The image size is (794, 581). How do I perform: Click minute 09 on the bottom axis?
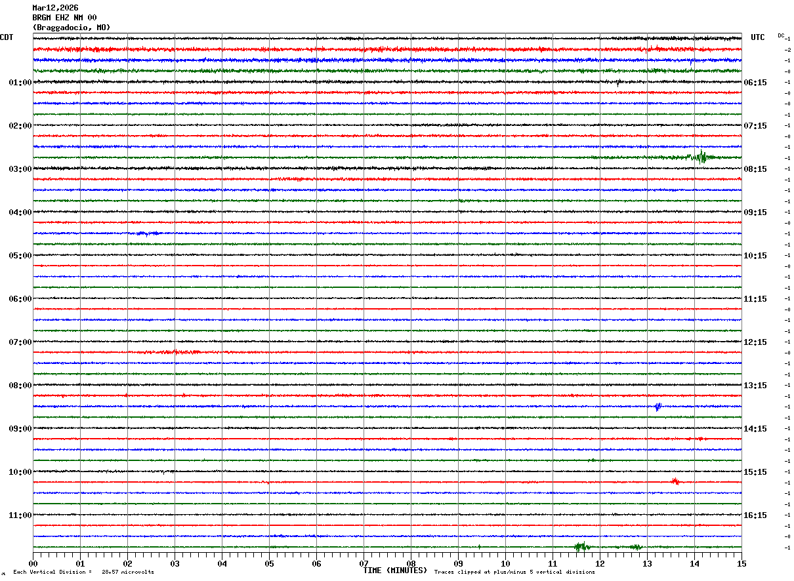click(x=458, y=563)
